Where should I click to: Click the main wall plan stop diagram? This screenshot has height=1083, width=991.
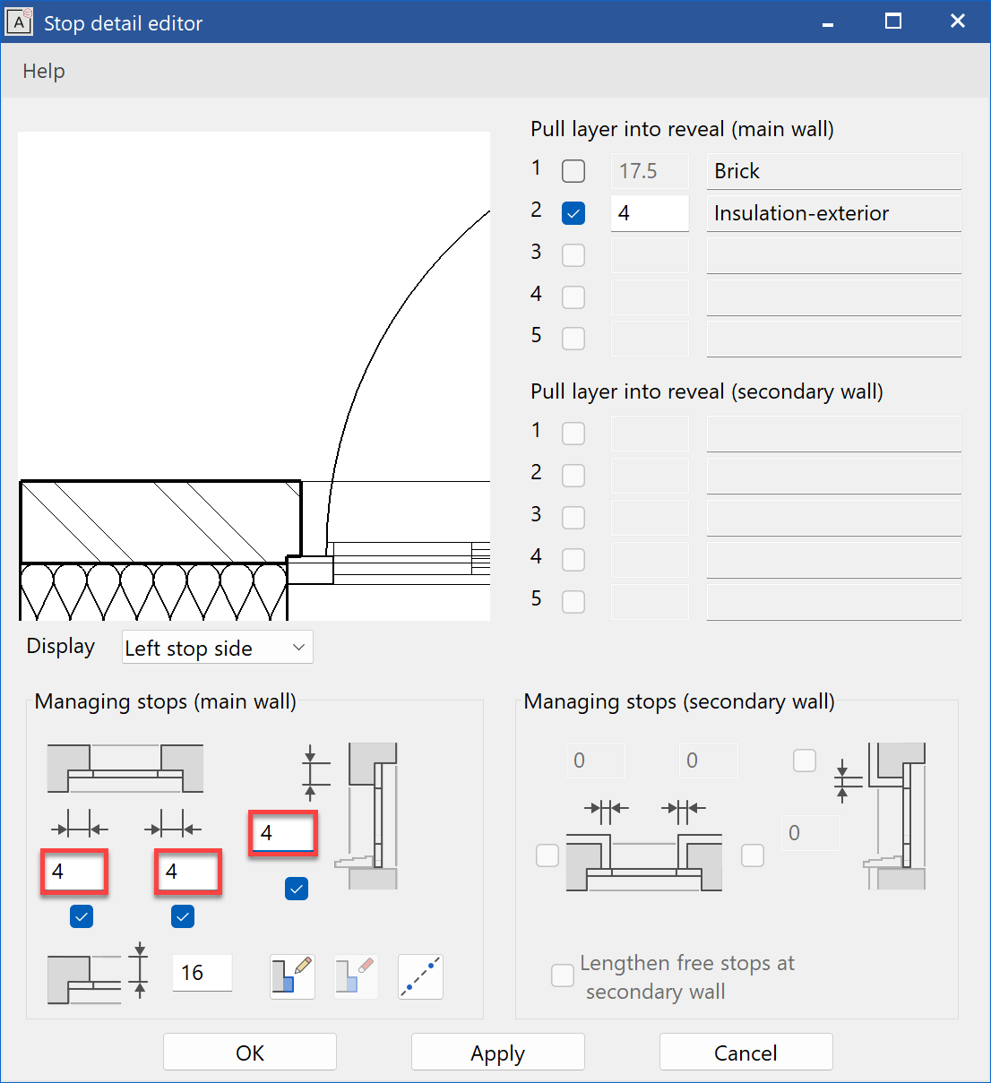[125, 769]
